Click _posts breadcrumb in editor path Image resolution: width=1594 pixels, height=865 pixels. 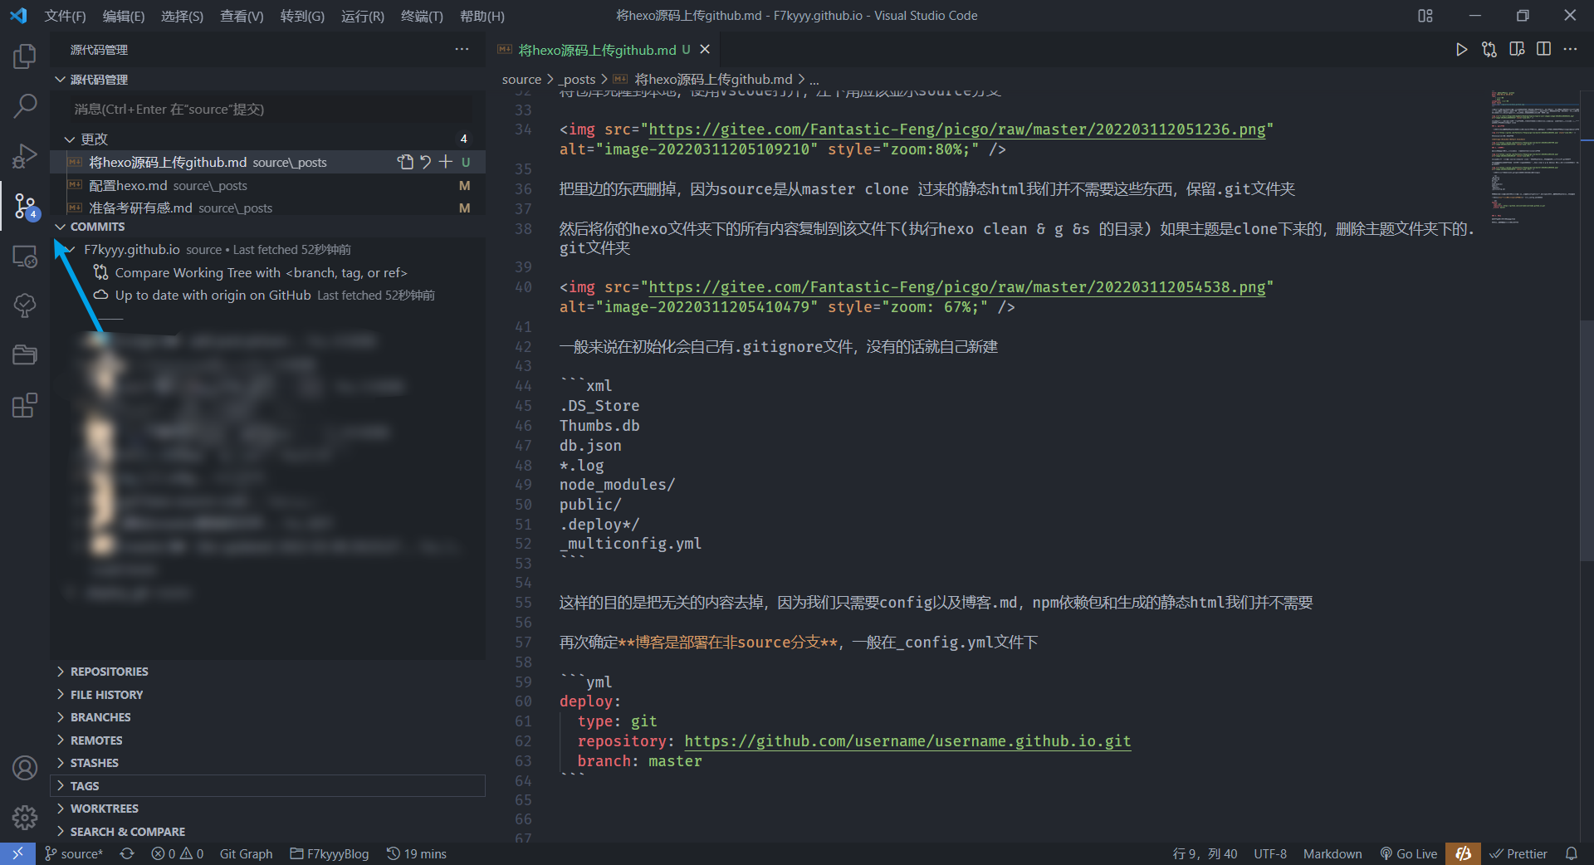(x=577, y=80)
